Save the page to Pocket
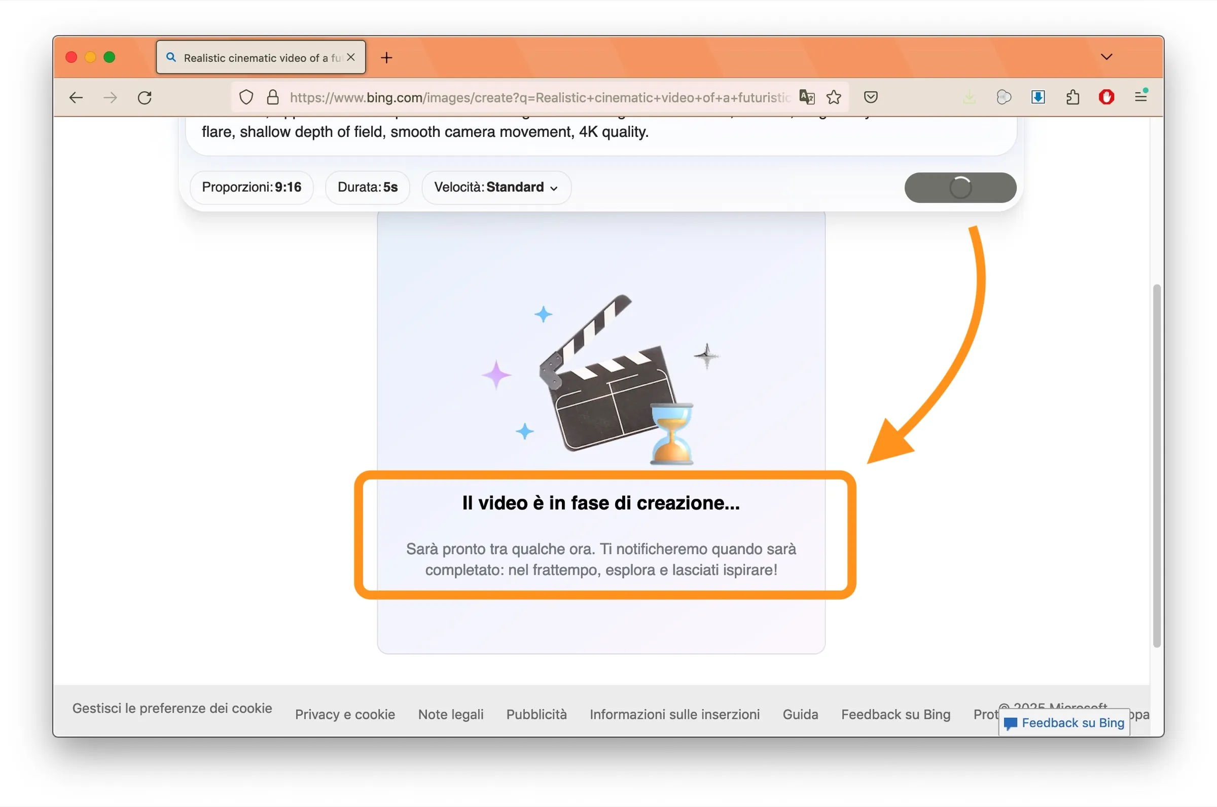 tap(871, 97)
